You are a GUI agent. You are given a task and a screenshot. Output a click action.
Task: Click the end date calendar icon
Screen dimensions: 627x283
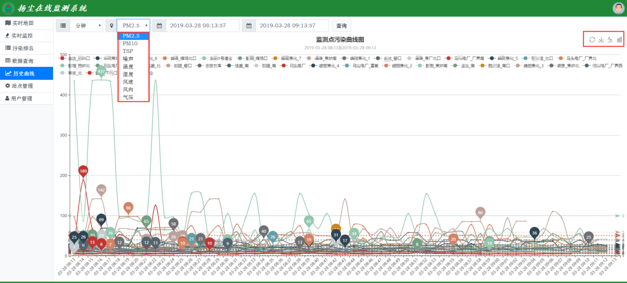pos(249,25)
